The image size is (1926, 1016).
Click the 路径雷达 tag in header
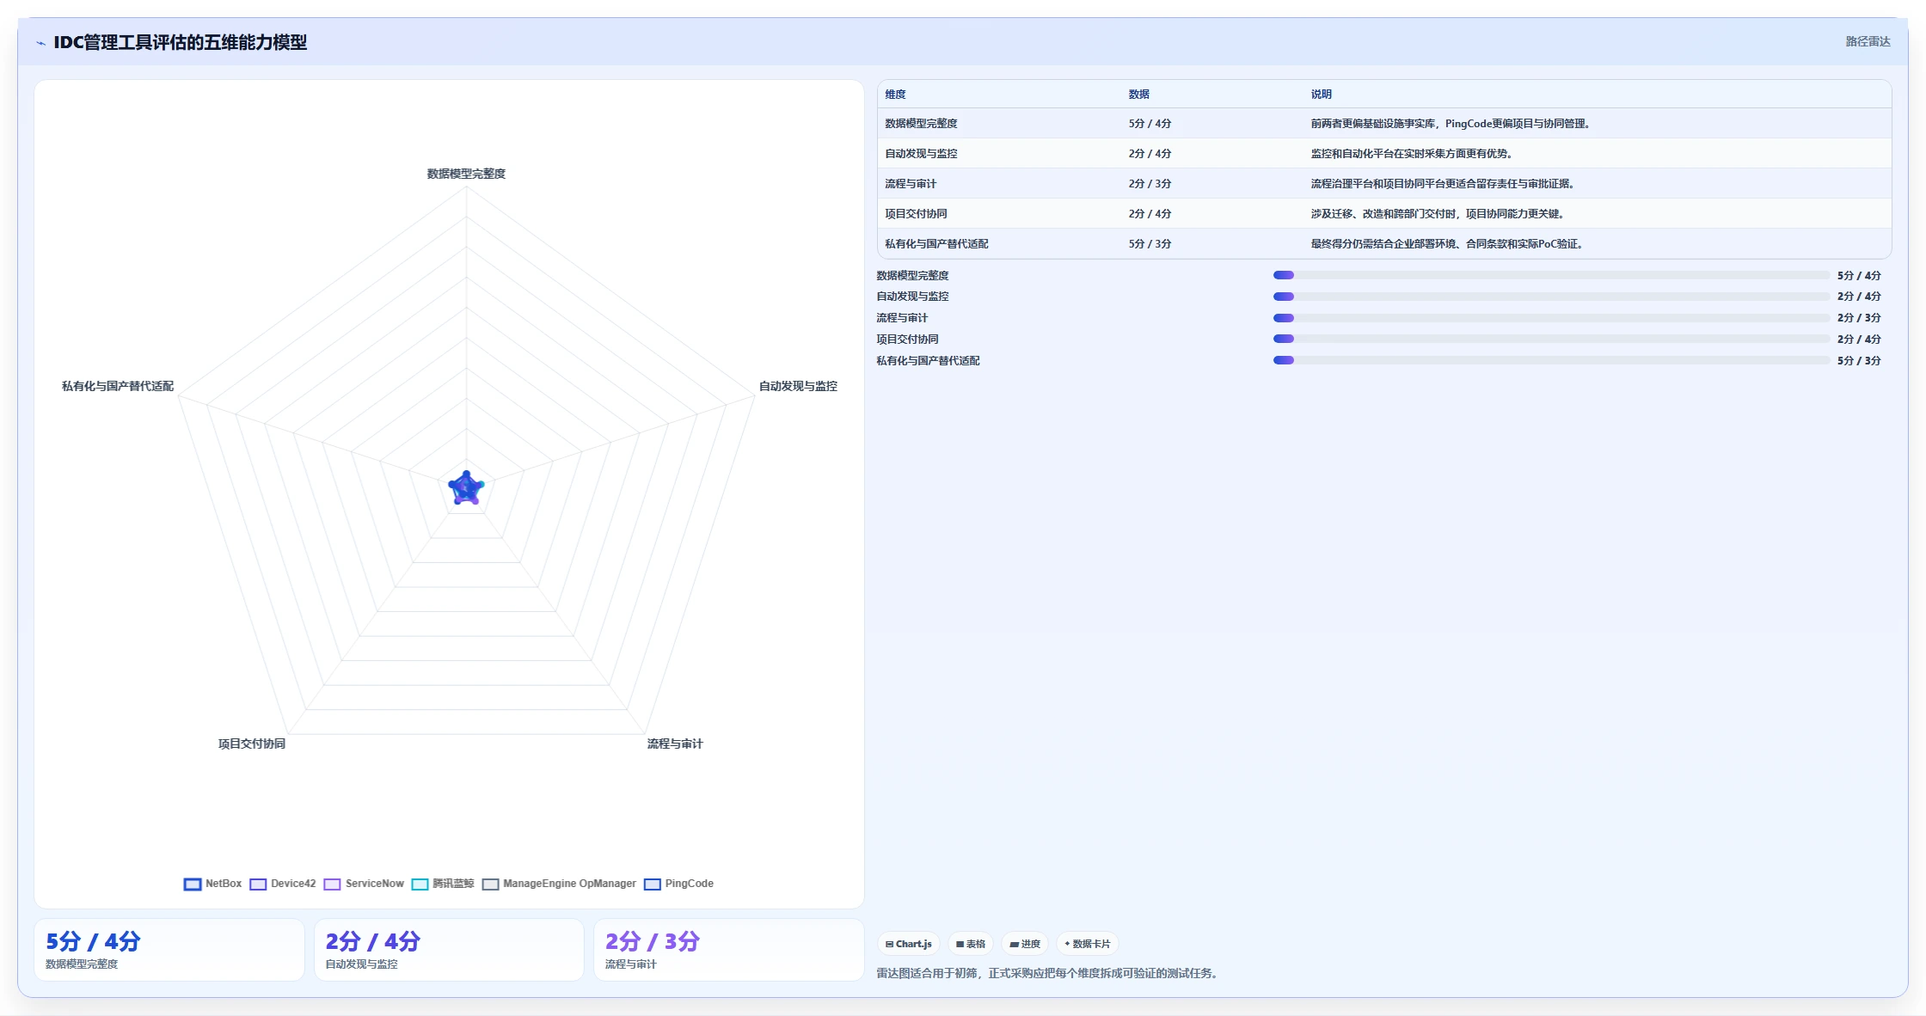(1868, 41)
